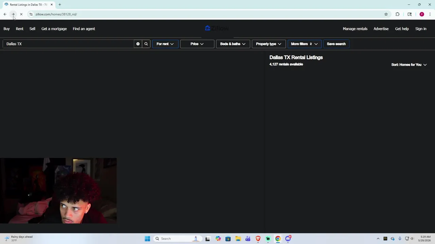The width and height of the screenshot is (435, 244).
Task: Open Microsoft Store from the taskbar
Action: pyautogui.click(x=228, y=239)
